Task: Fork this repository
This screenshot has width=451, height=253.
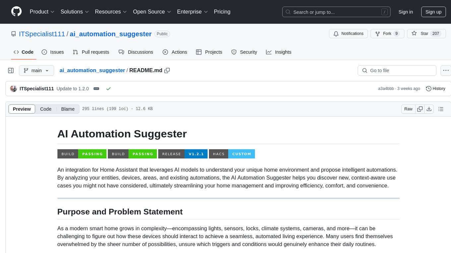Action: 387,34
